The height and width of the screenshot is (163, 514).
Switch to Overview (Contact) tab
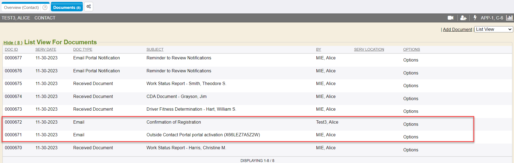21,8
